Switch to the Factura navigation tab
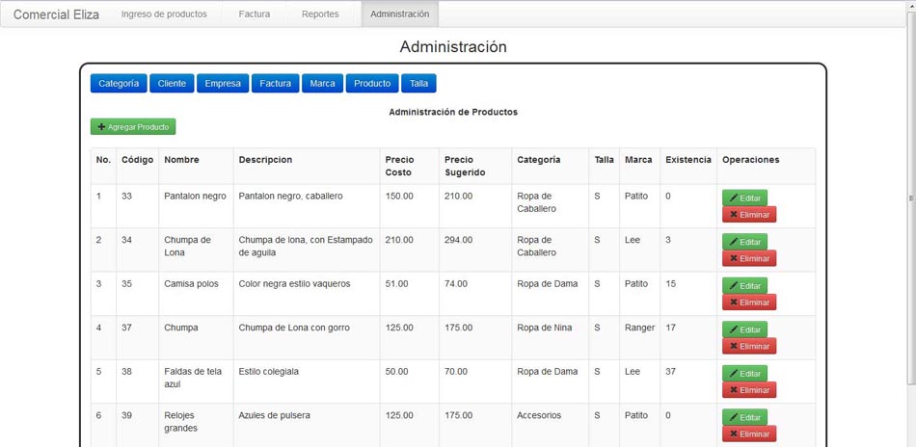The image size is (916, 447). pyautogui.click(x=255, y=14)
